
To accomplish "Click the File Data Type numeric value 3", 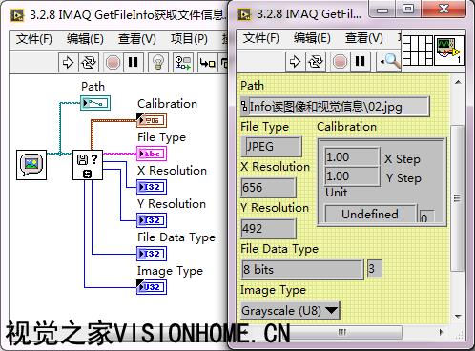I will click(374, 269).
